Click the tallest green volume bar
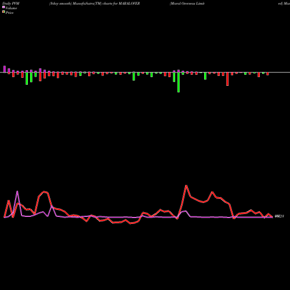The image size is (290, 290). [x=179, y=82]
